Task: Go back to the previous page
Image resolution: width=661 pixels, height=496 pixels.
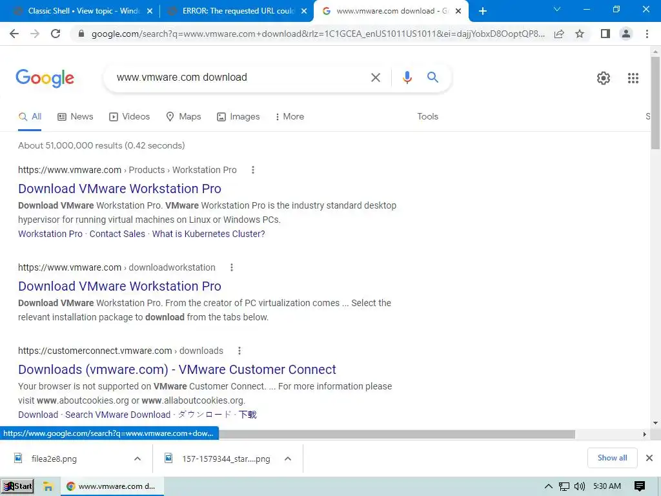Action: pos(14,34)
